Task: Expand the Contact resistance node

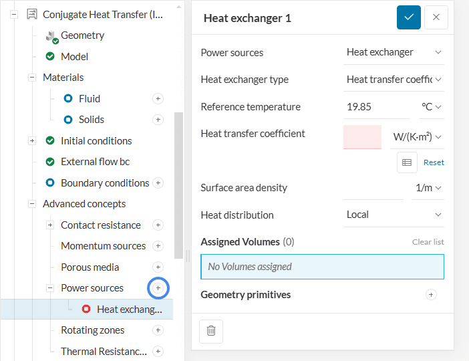Action: click(x=49, y=225)
